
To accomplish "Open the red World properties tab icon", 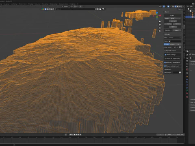I will pyautogui.click(x=187, y=69).
